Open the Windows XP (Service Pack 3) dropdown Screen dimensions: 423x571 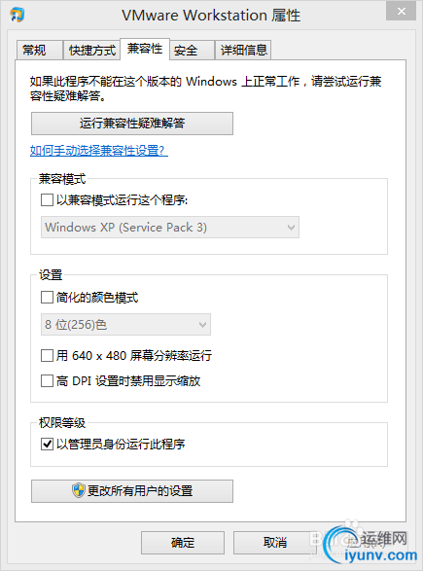(170, 228)
